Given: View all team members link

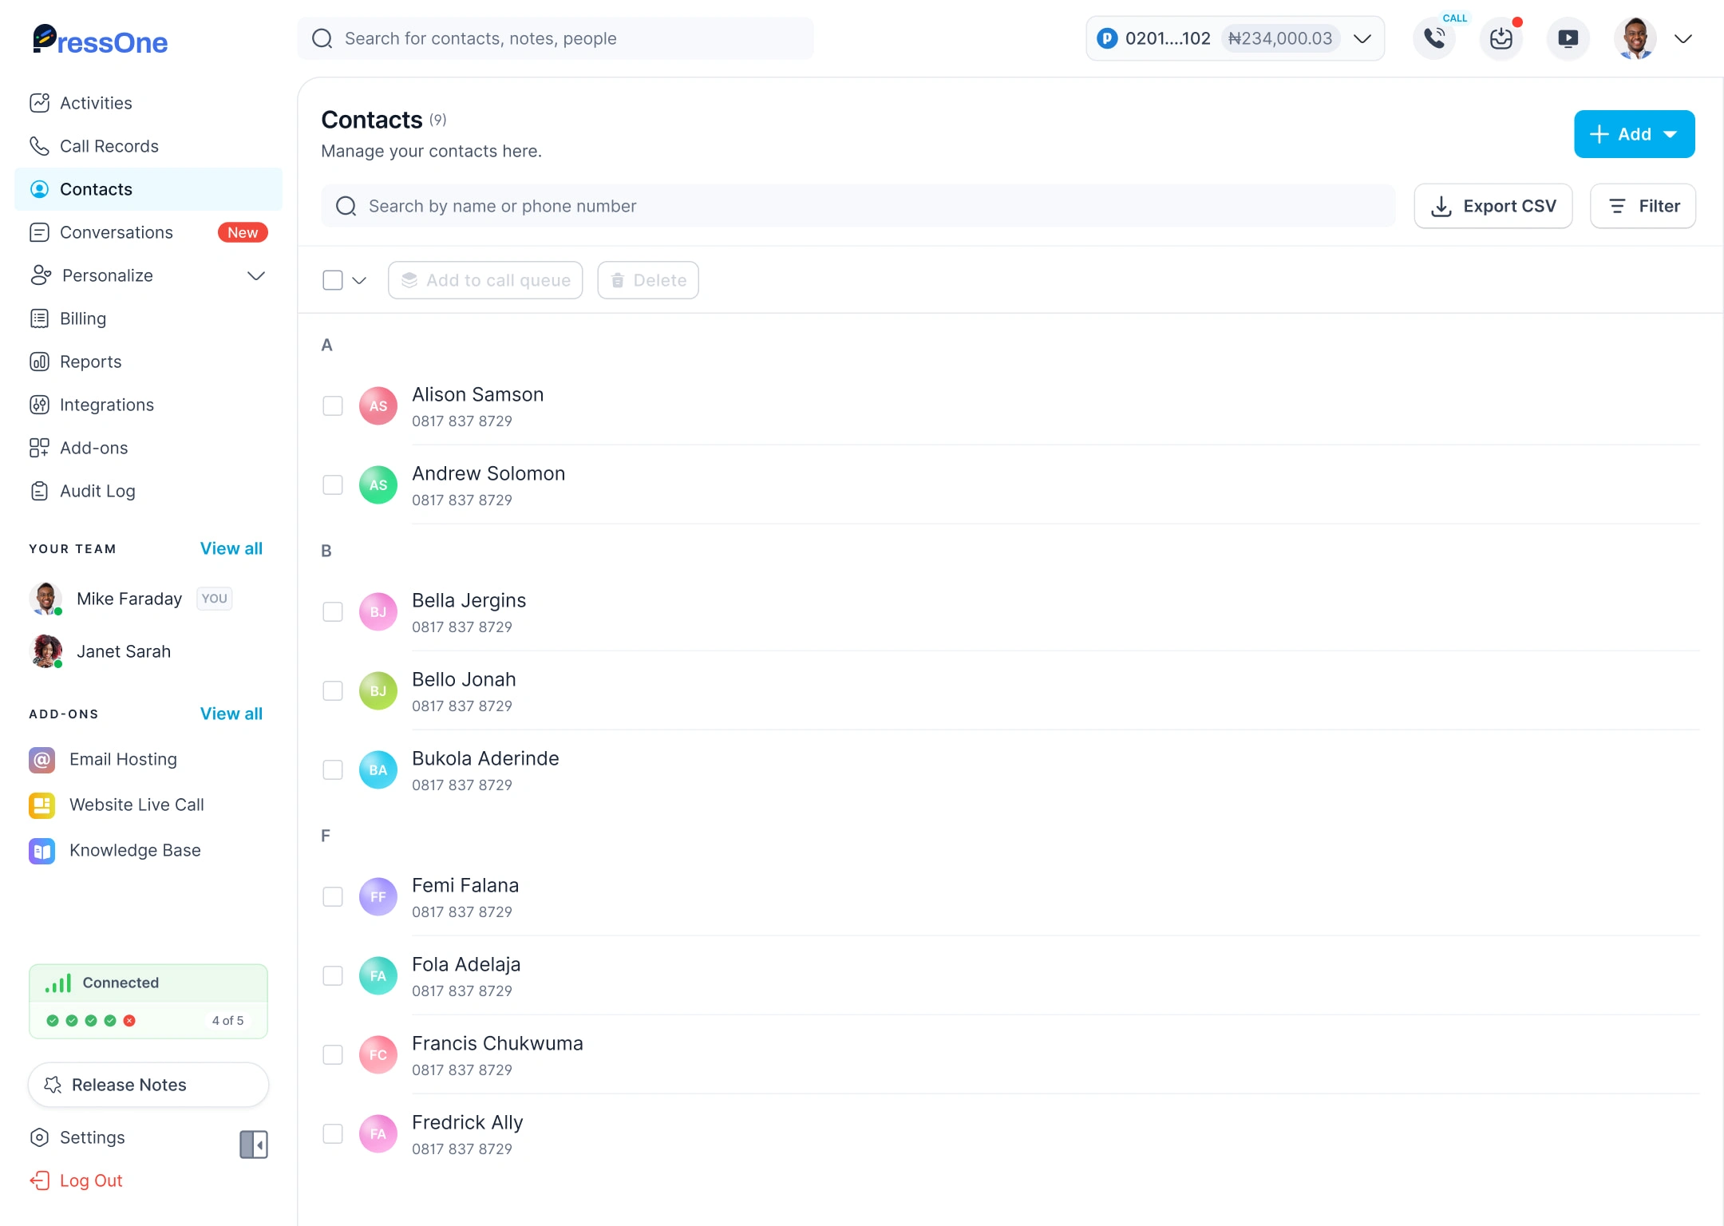Looking at the screenshot, I should 231,548.
